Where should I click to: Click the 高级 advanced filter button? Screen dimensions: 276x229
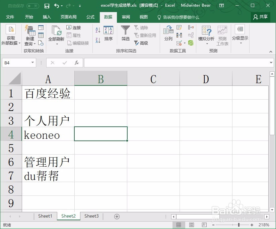pyautogui.click(x=141, y=43)
